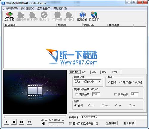Click the volume slider
The width and height of the screenshot is (149, 129).
pyautogui.click(x=56, y=124)
